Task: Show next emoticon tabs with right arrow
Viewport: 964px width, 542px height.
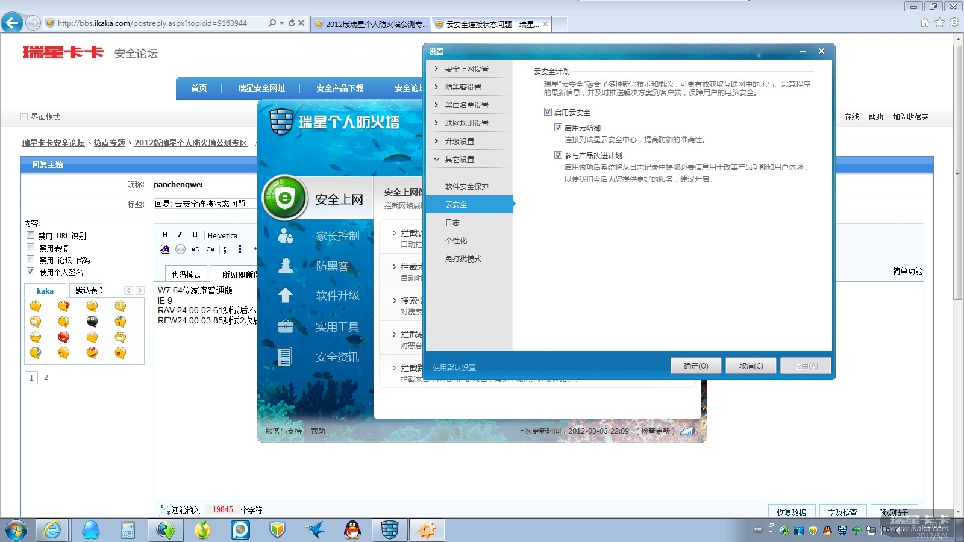Action: 140,290
